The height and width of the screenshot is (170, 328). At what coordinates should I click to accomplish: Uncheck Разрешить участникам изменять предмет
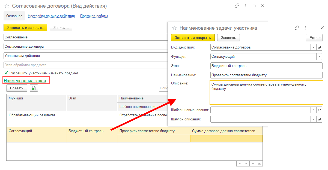6,73
